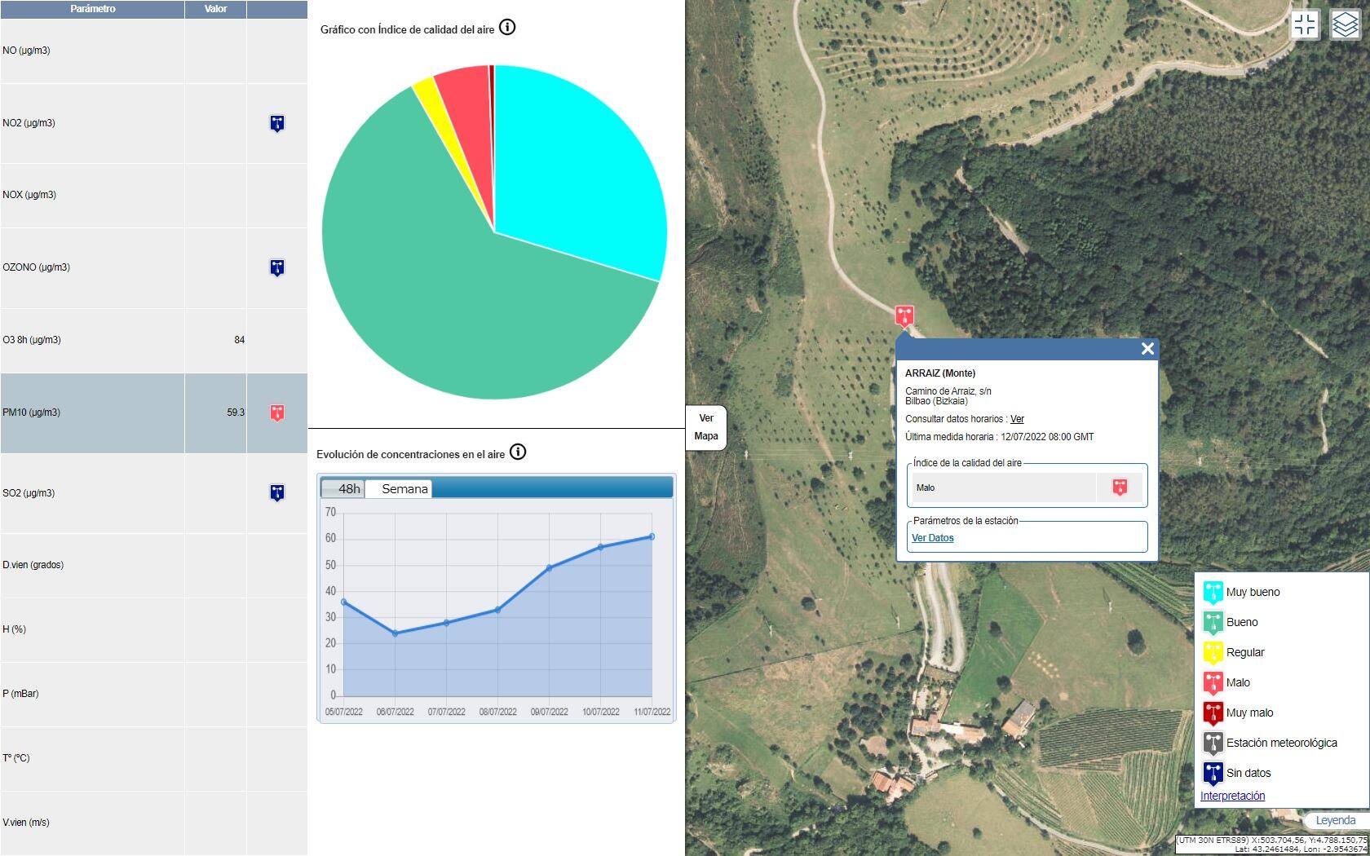1370x856 pixels.
Task: Click the Muy malo legend icon
Action: [1213, 713]
